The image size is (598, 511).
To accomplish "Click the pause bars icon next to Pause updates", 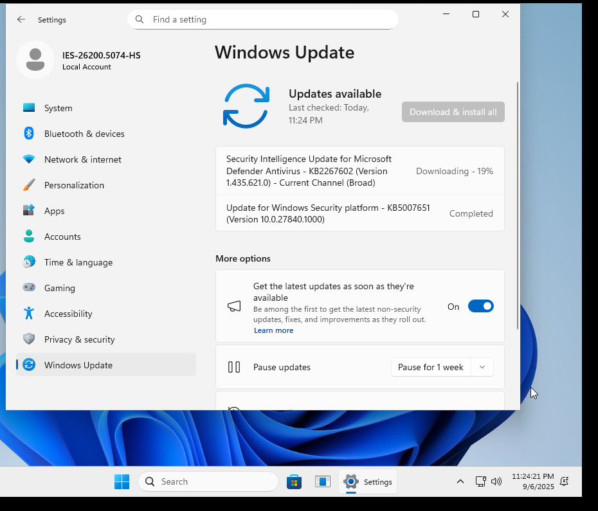I will pos(234,367).
